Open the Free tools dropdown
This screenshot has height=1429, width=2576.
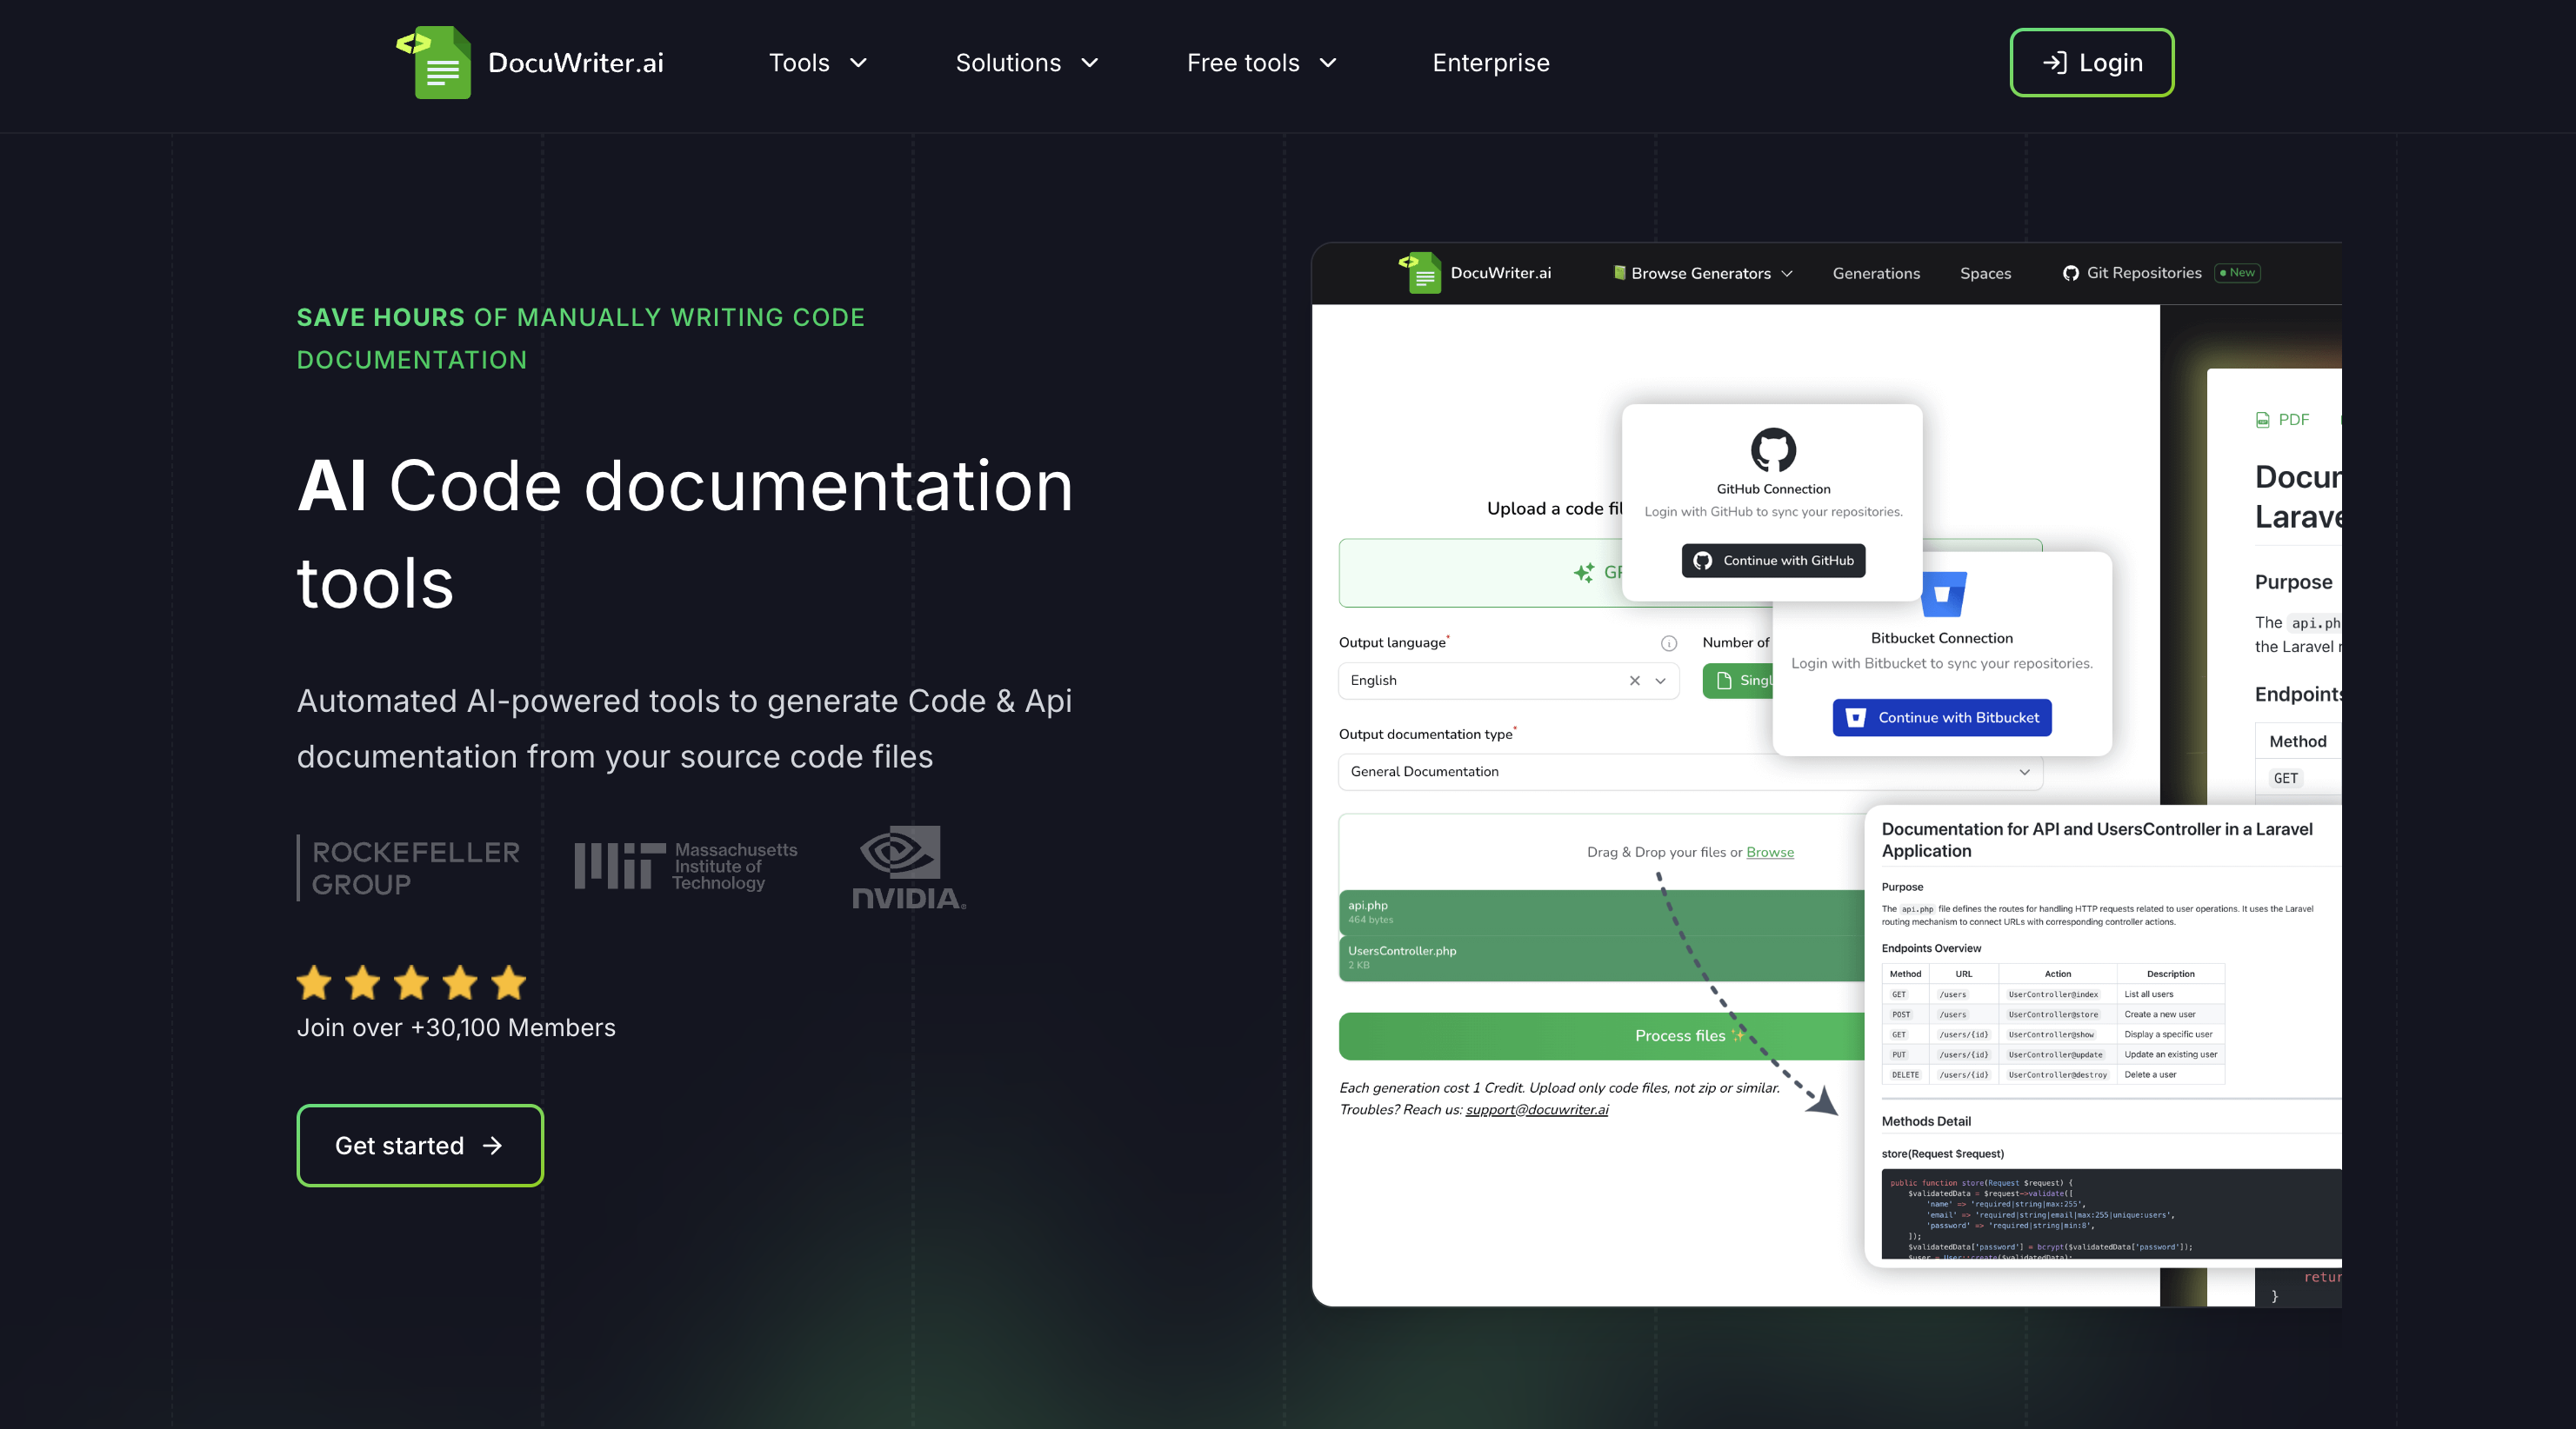point(1261,63)
